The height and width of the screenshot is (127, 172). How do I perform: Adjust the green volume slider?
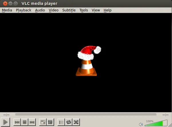click(156, 123)
